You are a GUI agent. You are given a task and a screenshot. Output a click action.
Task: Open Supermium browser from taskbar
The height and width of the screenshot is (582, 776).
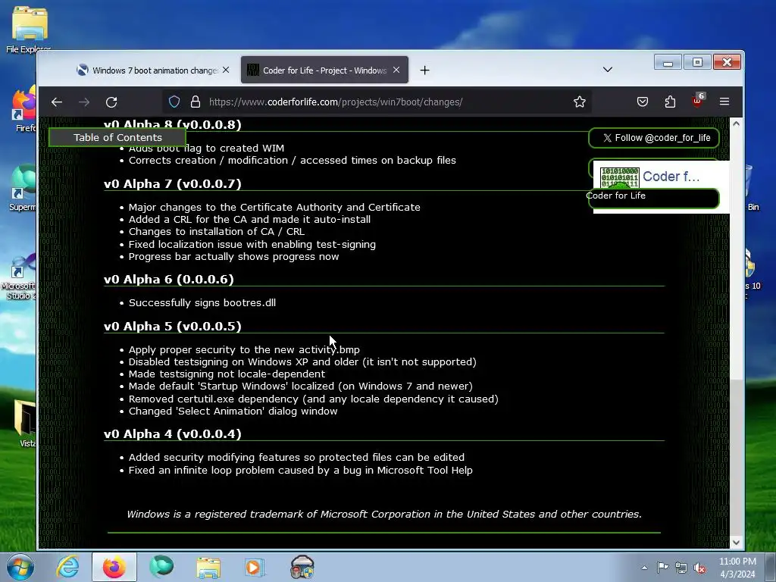coord(161,567)
